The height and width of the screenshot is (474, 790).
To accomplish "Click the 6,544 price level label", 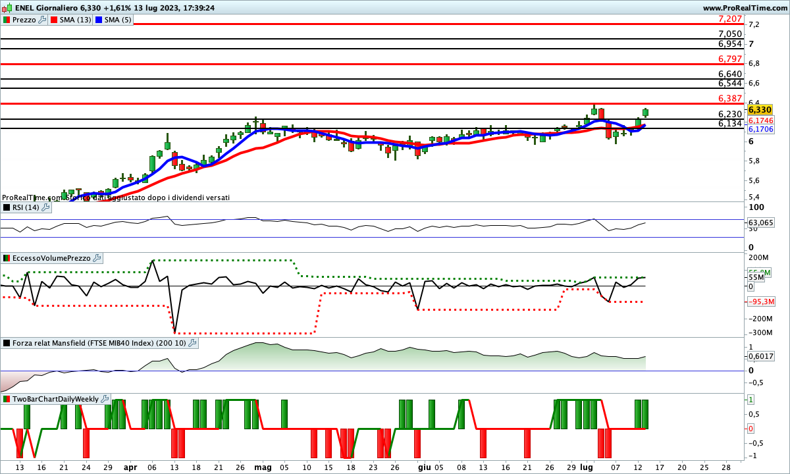I will click(x=730, y=83).
